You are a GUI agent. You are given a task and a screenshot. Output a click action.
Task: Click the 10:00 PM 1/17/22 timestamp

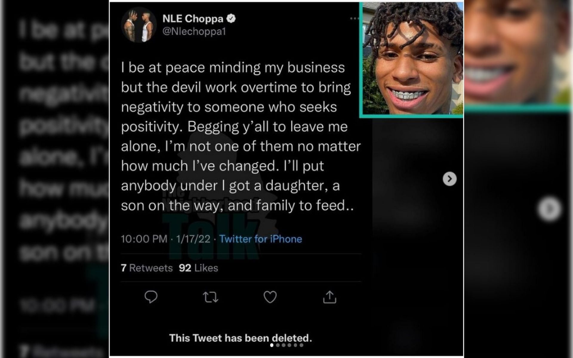point(166,239)
